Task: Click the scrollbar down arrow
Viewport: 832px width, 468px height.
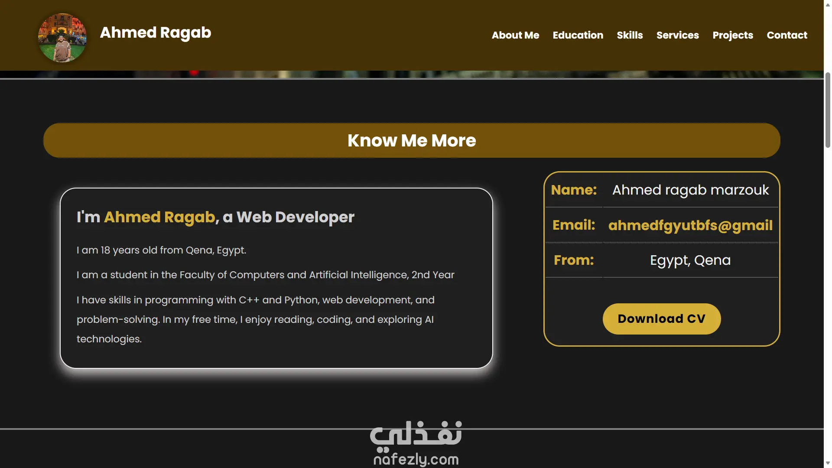Action: 828,463
